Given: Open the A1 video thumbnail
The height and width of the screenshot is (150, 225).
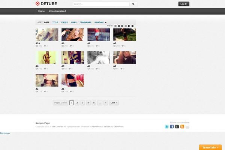Looking at the screenshot, I should coord(73,80).
